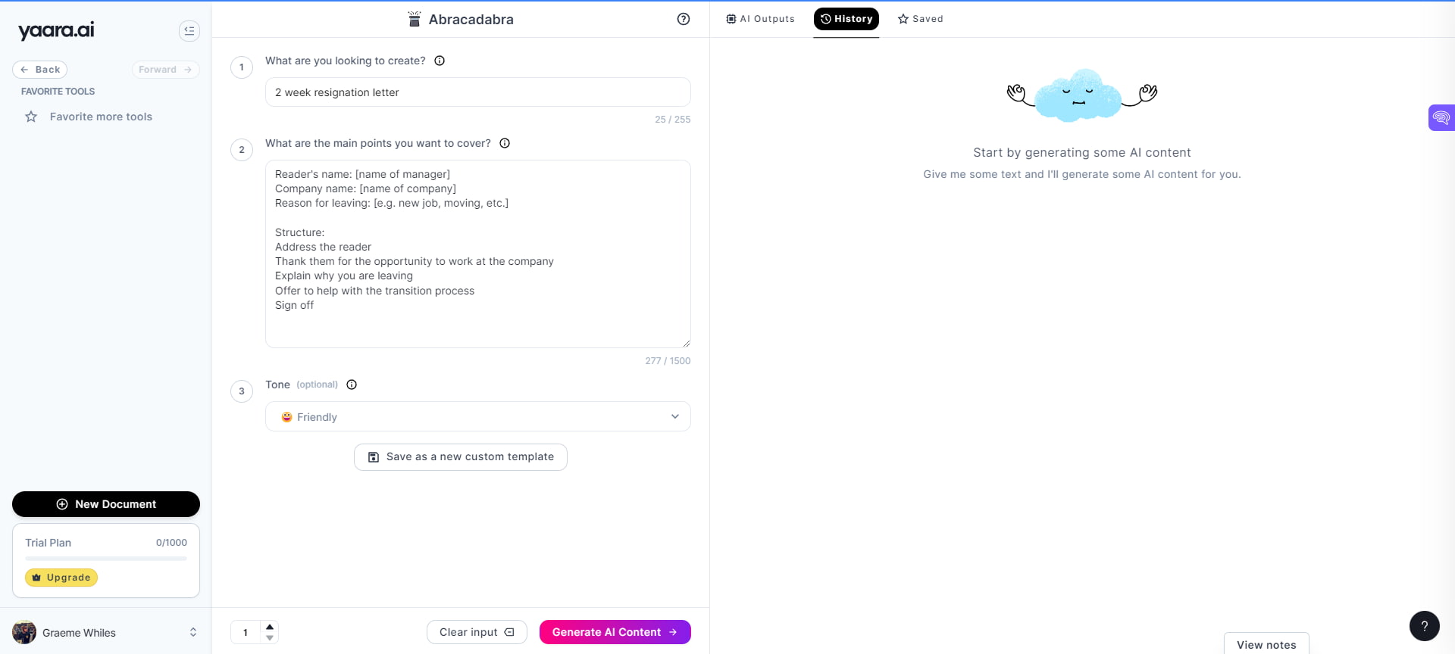
Task: Collapse the sidebar with the collapse icon
Action: coord(189,31)
